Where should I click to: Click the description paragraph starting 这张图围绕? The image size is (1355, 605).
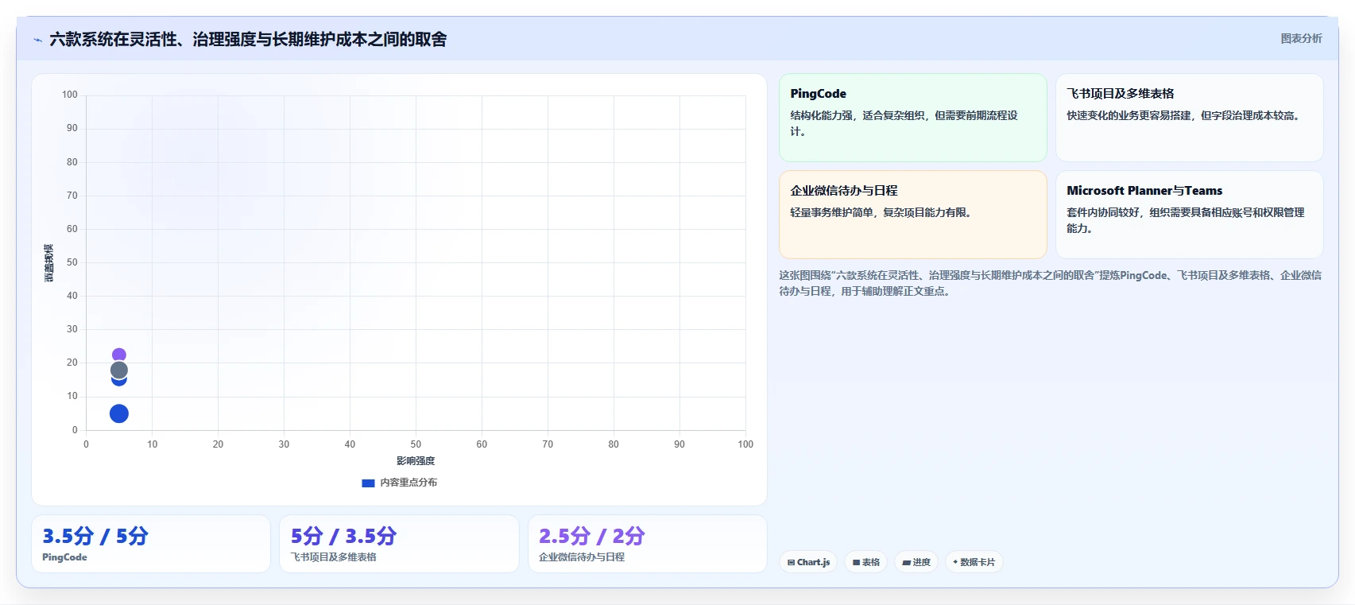pyautogui.click(x=1050, y=283)
